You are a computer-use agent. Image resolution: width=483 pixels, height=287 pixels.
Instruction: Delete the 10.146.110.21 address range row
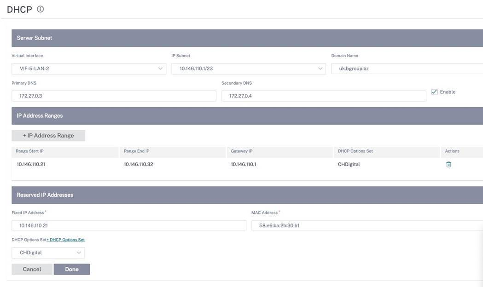[448, 164]
